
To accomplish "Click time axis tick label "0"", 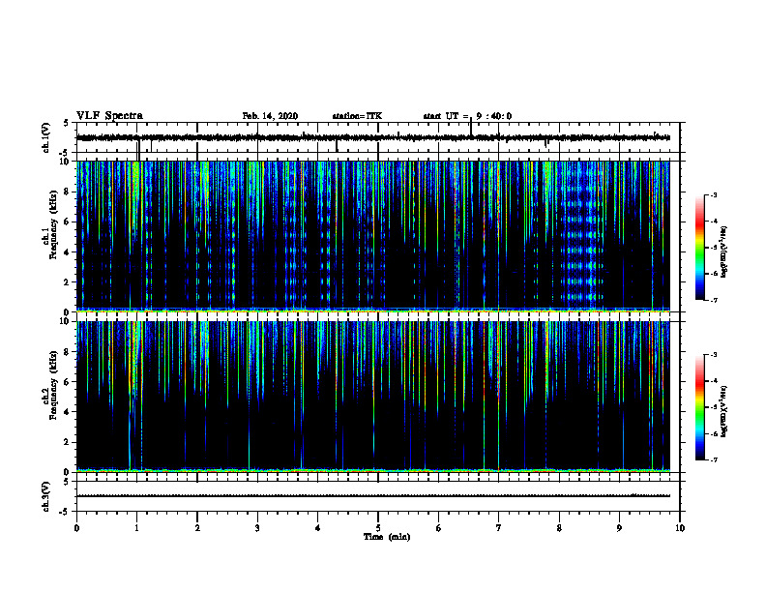I will click(x=76, y=528).
